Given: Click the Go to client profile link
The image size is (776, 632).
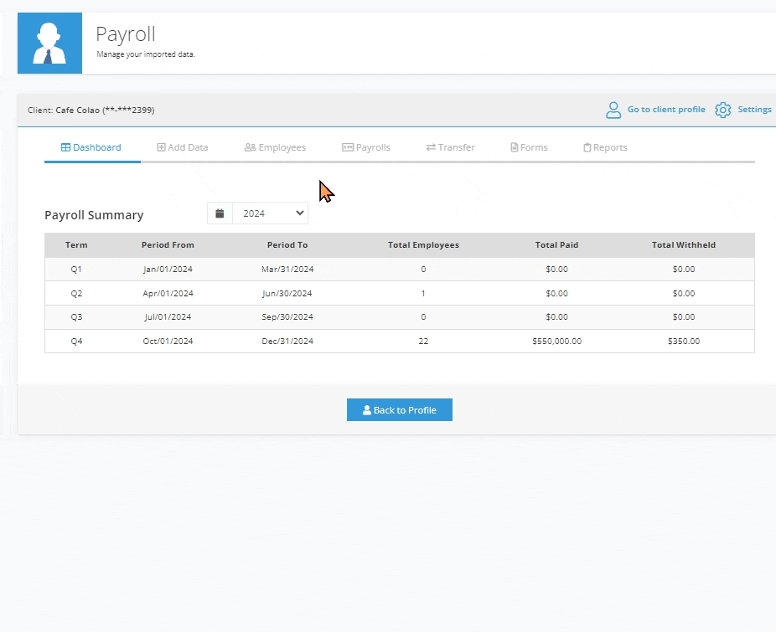Looking at the screenshot, I should pos(666,110).
